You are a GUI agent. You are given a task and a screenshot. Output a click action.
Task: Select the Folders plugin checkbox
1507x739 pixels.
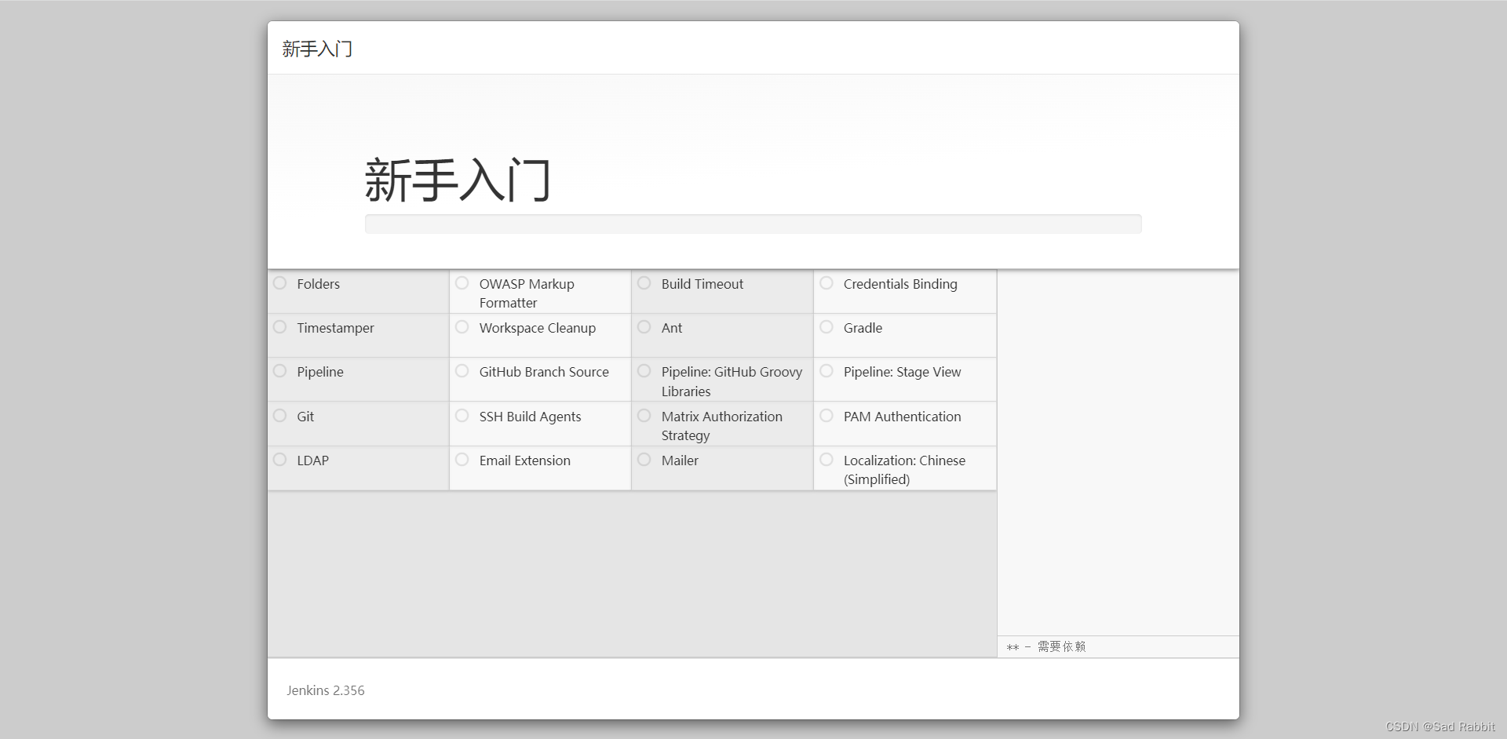coord(280,283)
